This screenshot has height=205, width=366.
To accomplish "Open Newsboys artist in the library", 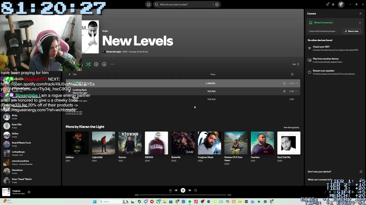I will (x=30, y=171).
